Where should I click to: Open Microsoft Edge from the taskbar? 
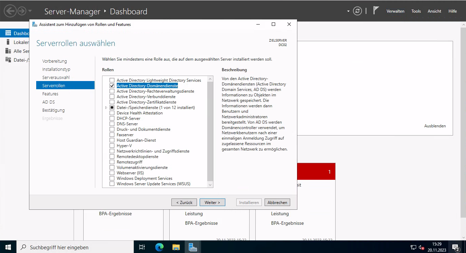tap(159, 247)
